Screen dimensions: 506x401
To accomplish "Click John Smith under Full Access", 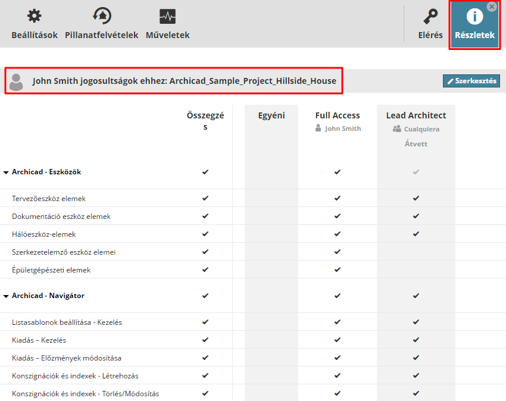I will point(338,129).
